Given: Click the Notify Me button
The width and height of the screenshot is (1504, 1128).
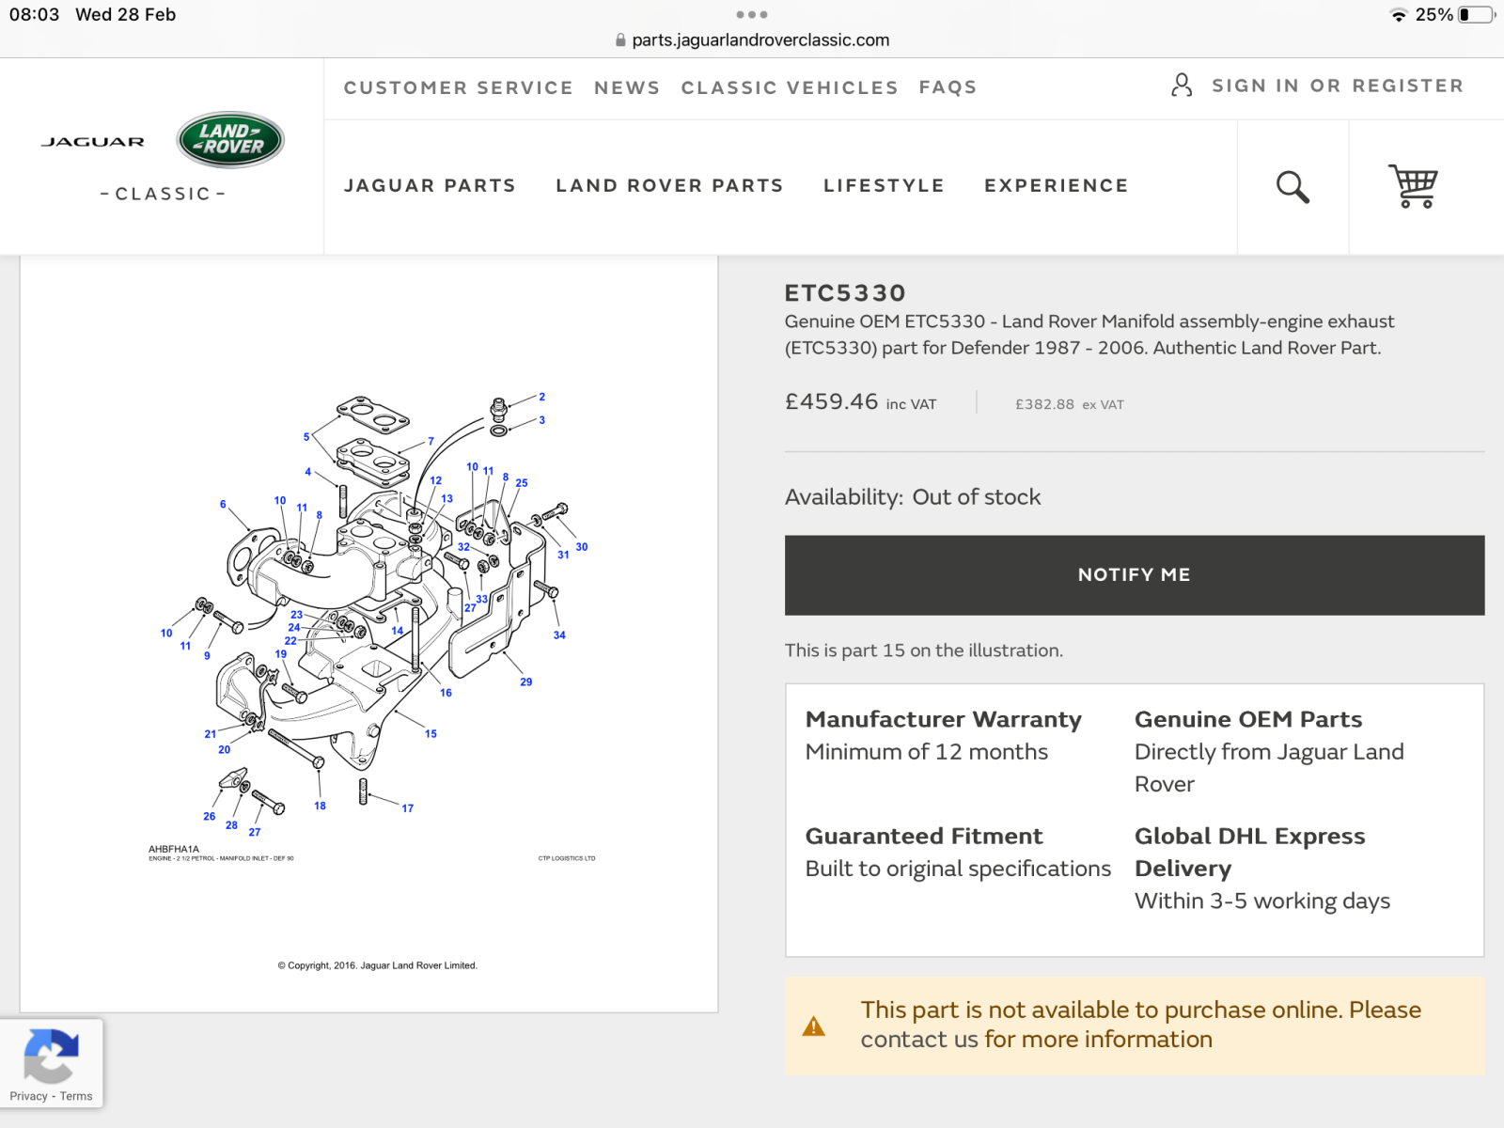Looking at the screenshot, I should pos(1135,575).
